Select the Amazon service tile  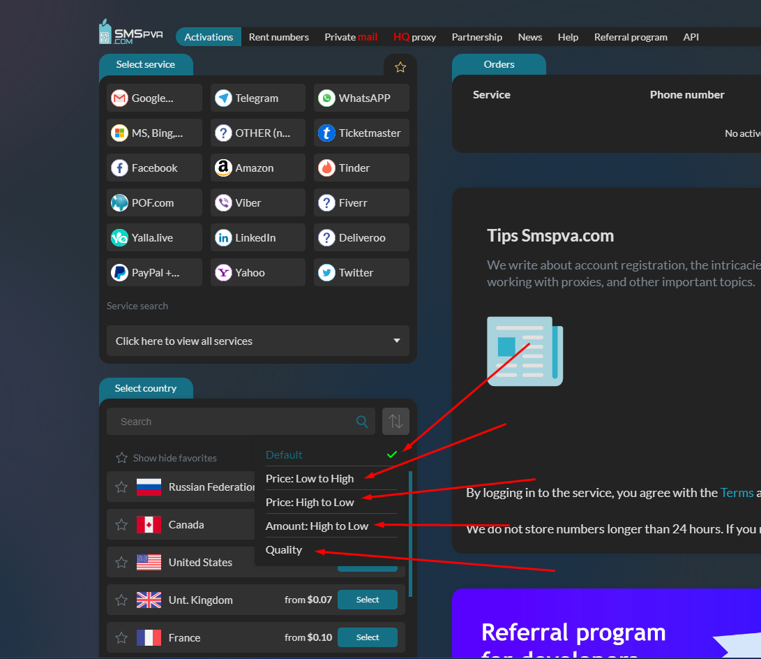click(257, 168)
